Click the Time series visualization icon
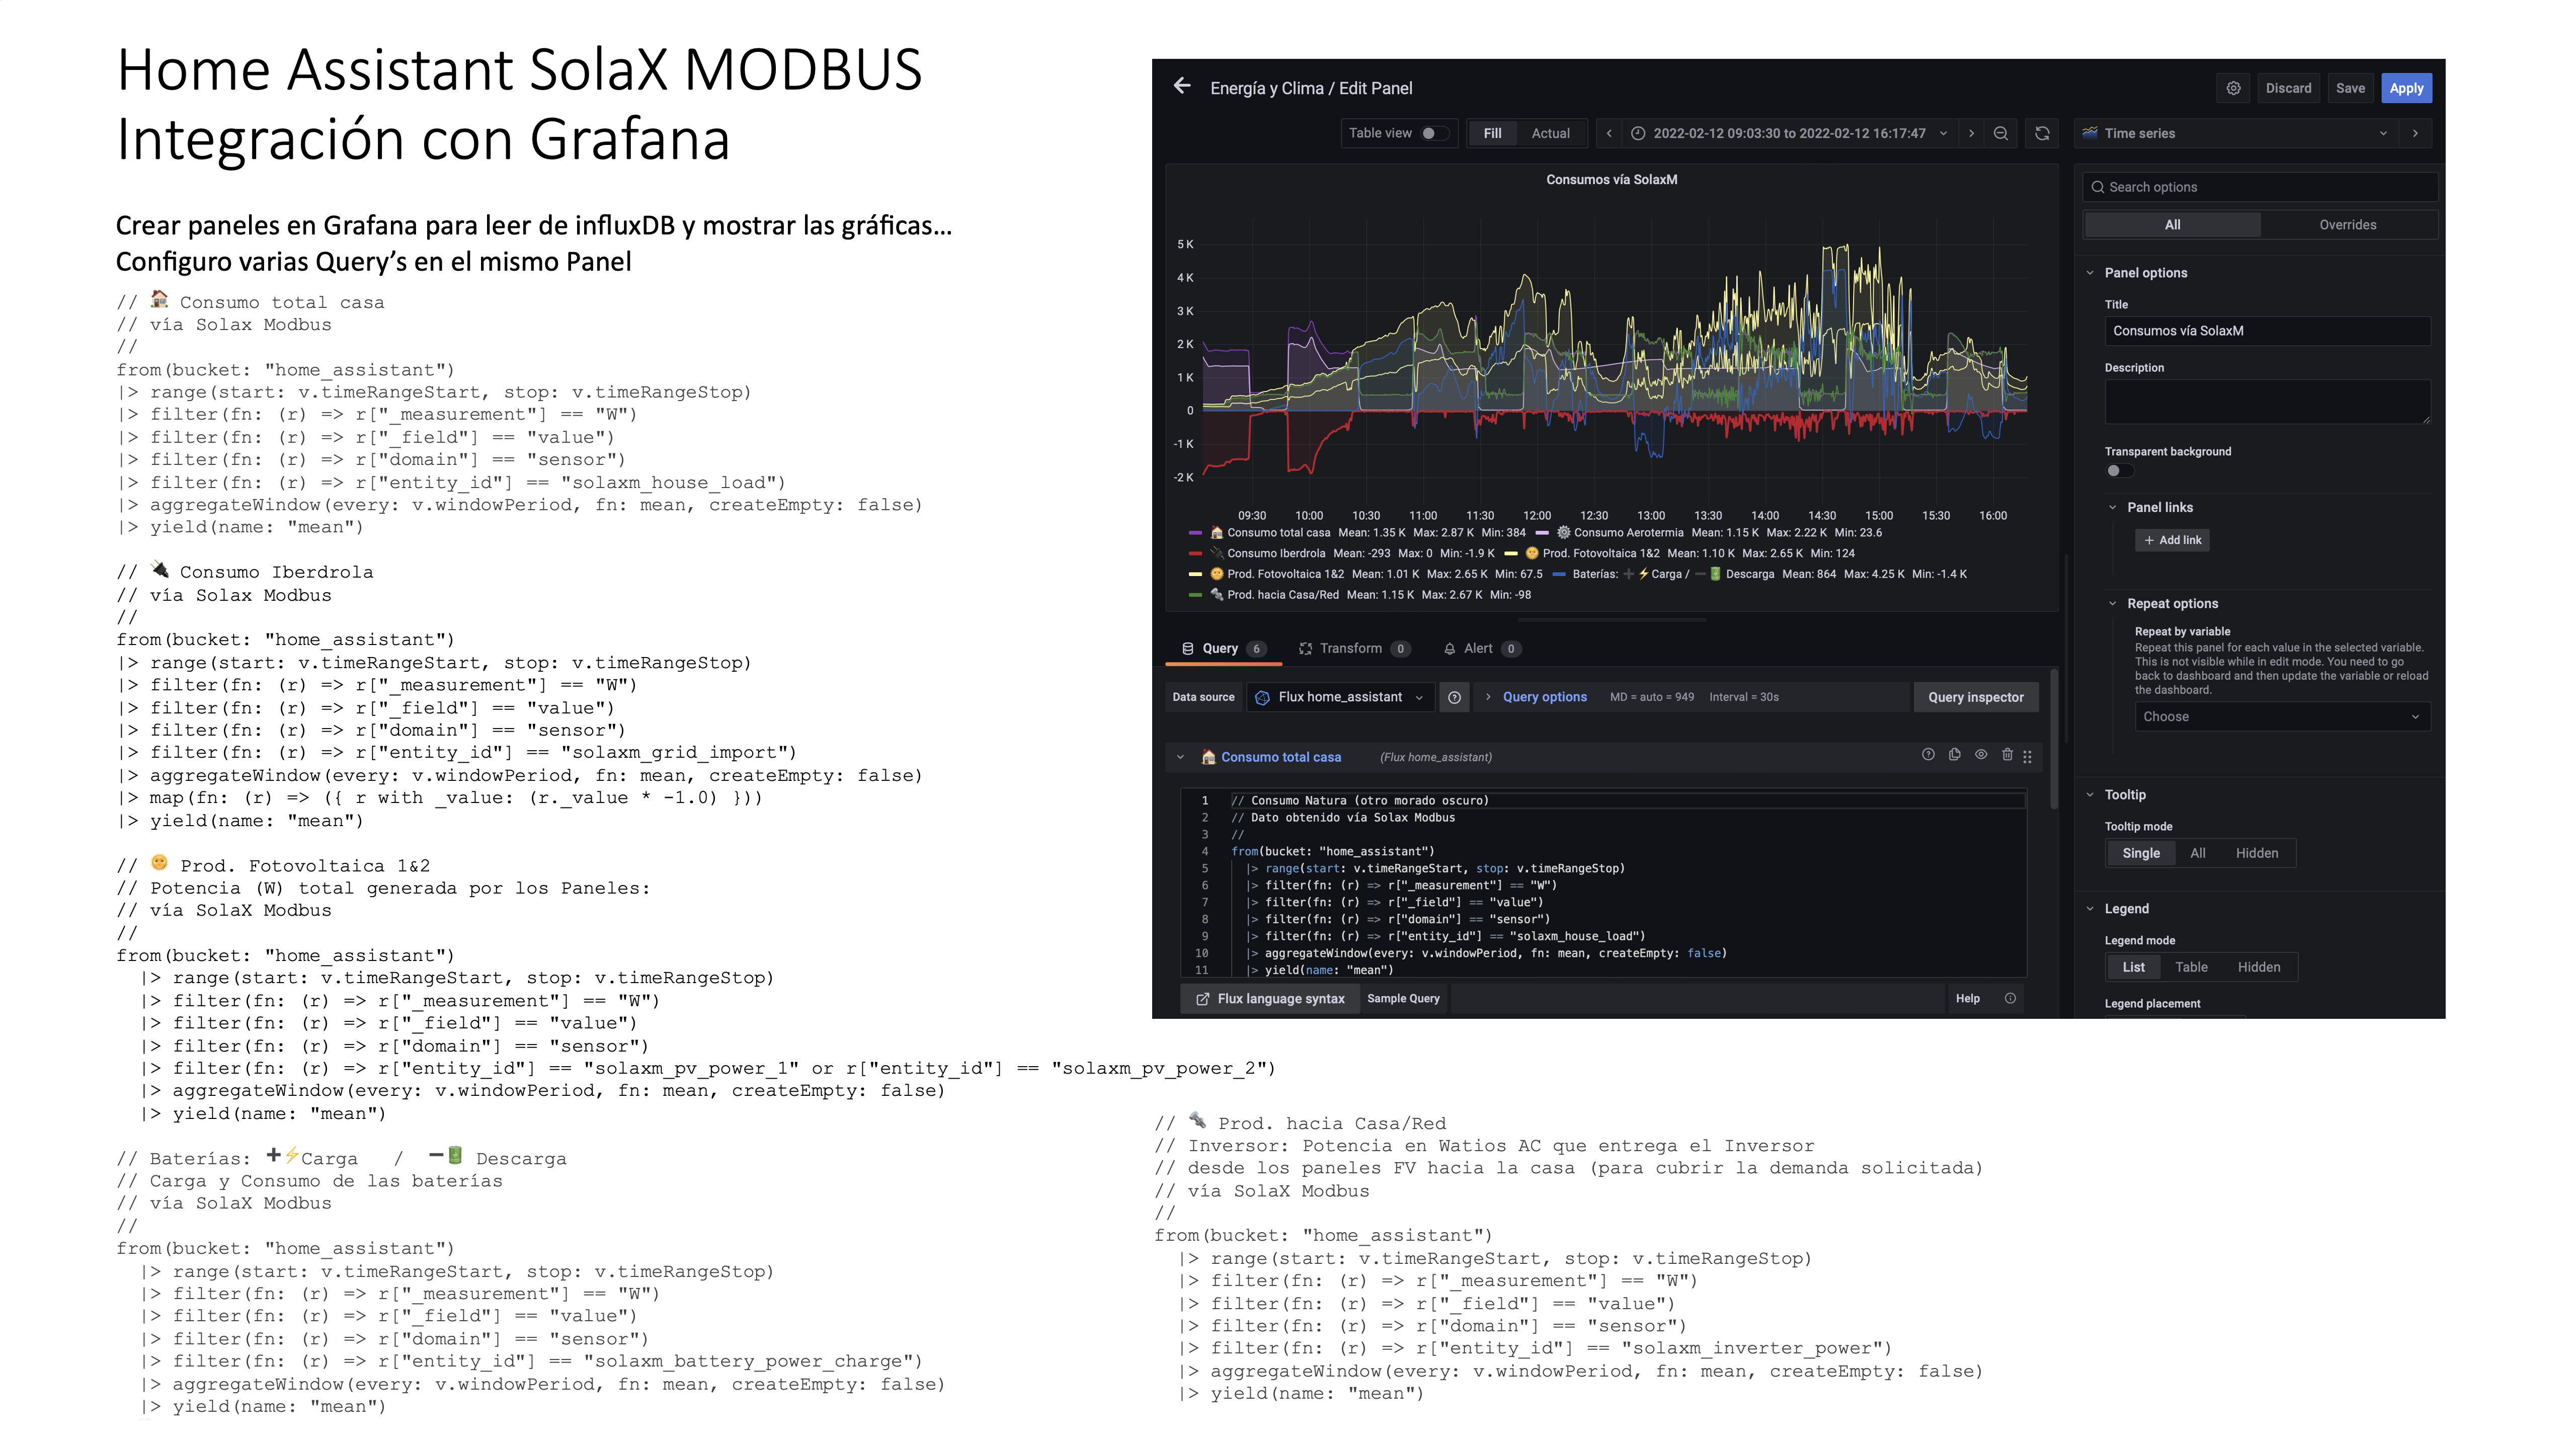This screenshot has width=2576, height=1449. 2090,132
